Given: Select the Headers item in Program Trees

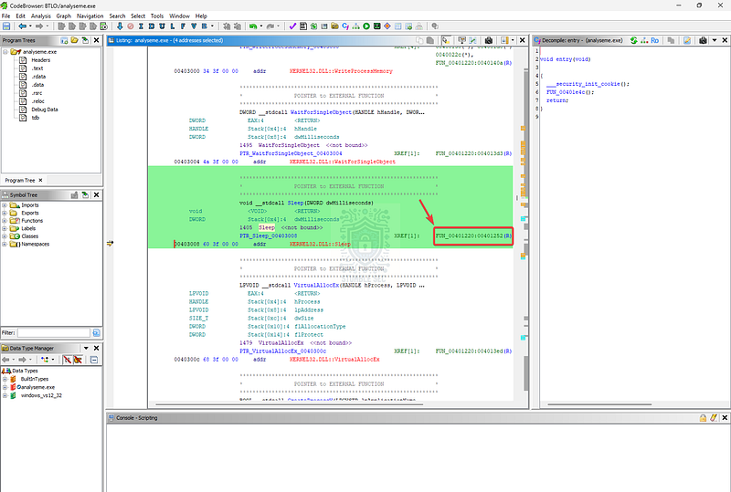Looking at the screenshot, I should pyautogui.click(x=40, y=60).
